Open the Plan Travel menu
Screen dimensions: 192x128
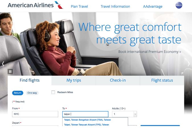(x=79, y=7)
